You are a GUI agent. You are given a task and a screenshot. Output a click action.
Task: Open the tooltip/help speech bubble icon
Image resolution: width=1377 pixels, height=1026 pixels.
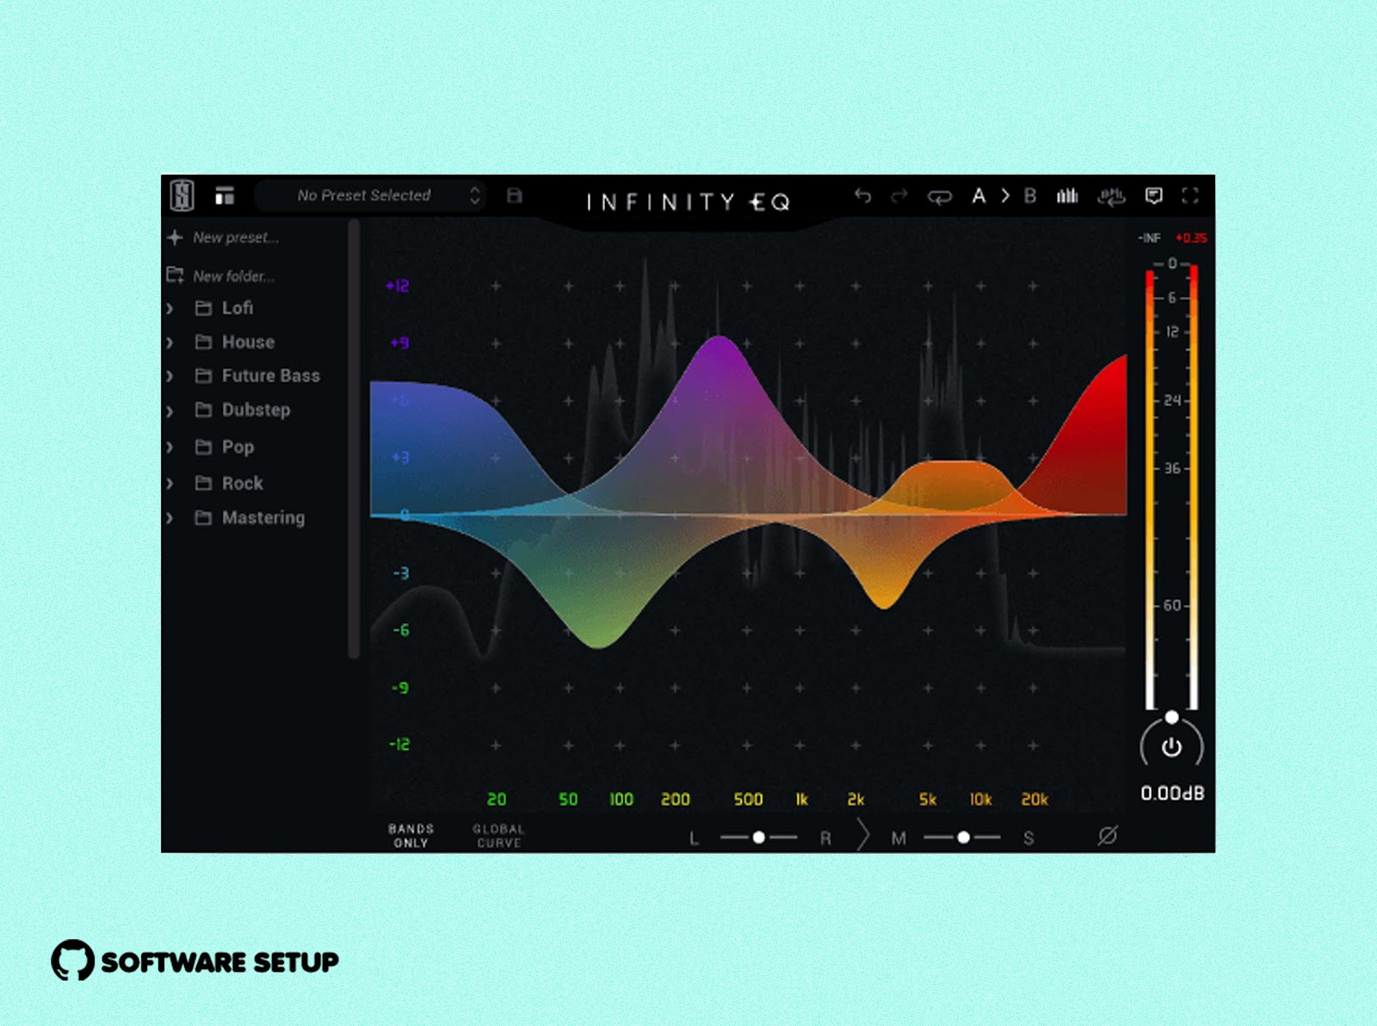[x=1154, y=196]
